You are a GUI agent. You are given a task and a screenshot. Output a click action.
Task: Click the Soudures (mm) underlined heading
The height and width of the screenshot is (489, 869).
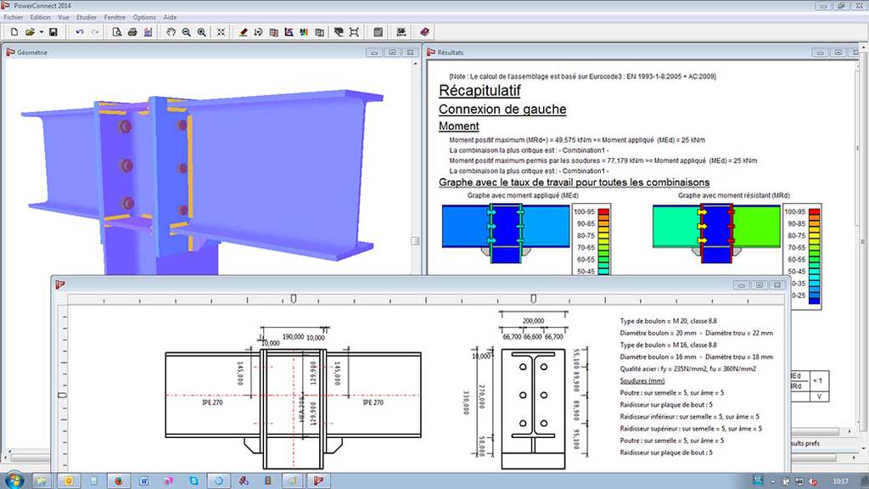pos(642,381)
